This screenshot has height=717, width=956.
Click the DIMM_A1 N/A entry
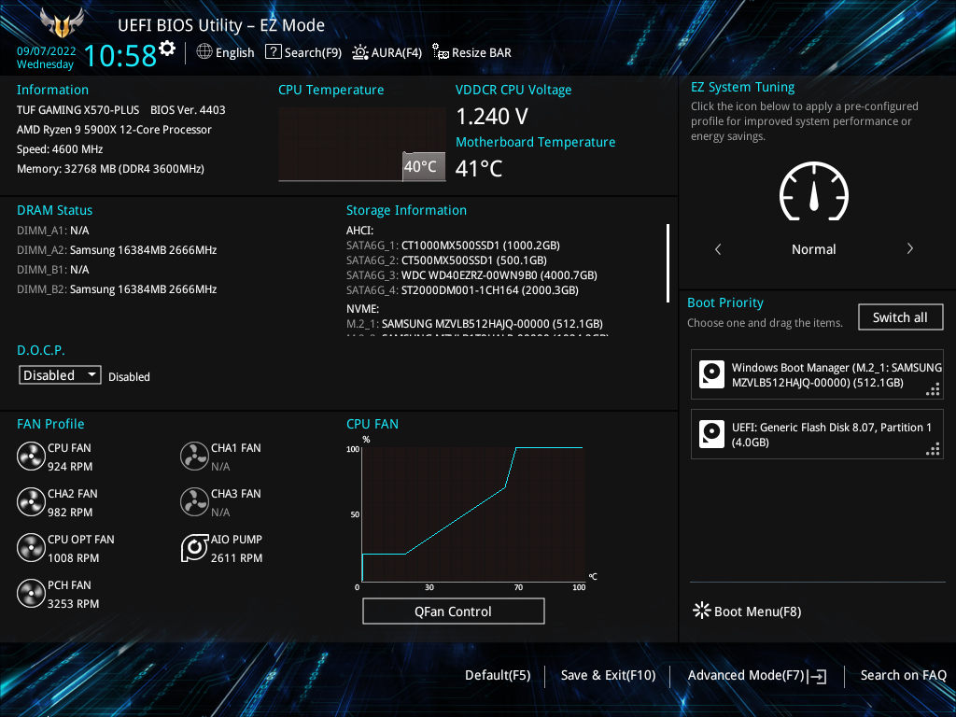pyautogui.click(x=52, y=231)
